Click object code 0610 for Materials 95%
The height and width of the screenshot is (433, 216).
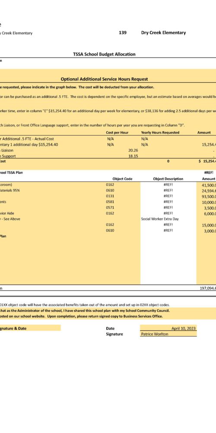click(x=110, y=191)
